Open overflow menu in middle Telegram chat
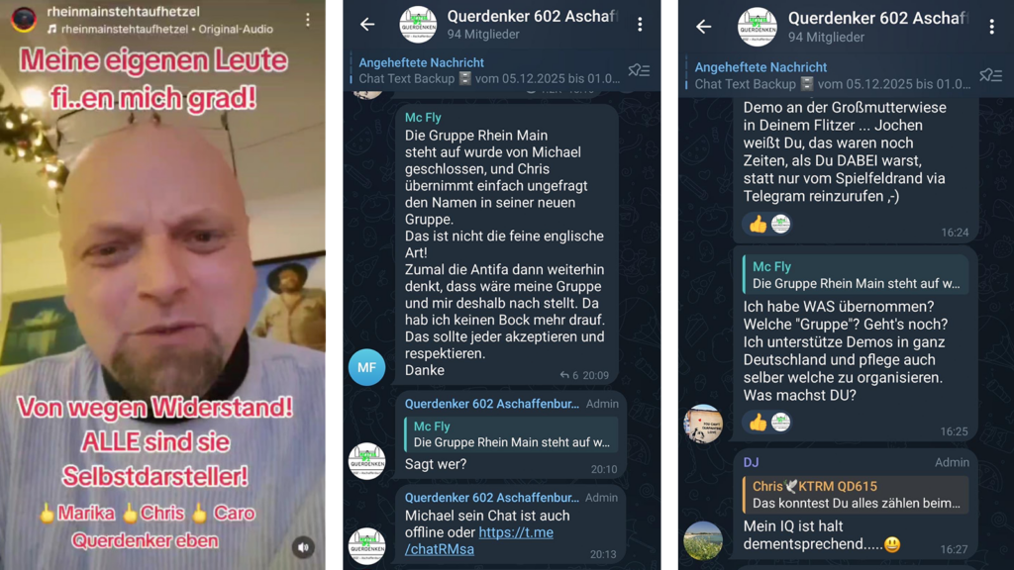This screenshot has width=1014, height=570. pos(640,25)
